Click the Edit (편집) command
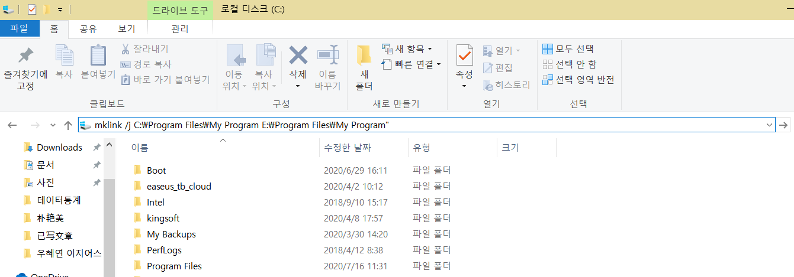The height and width of the screenshot is (277, 794). (498, 67)
